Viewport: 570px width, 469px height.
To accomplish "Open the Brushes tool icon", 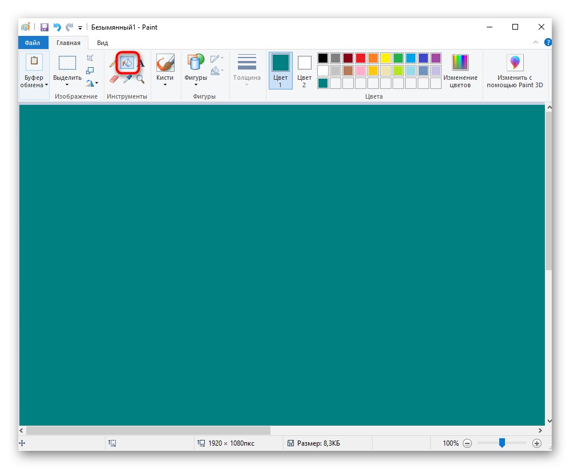I will tap(165, 63).
